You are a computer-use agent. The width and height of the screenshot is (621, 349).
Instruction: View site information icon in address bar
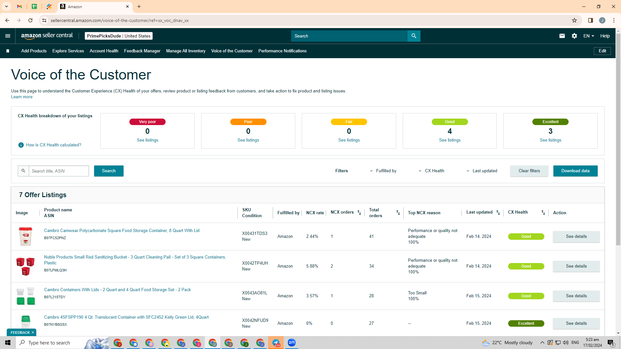point(44,20)
